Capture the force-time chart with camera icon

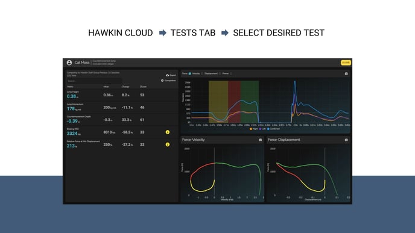(x=346, y=73)
